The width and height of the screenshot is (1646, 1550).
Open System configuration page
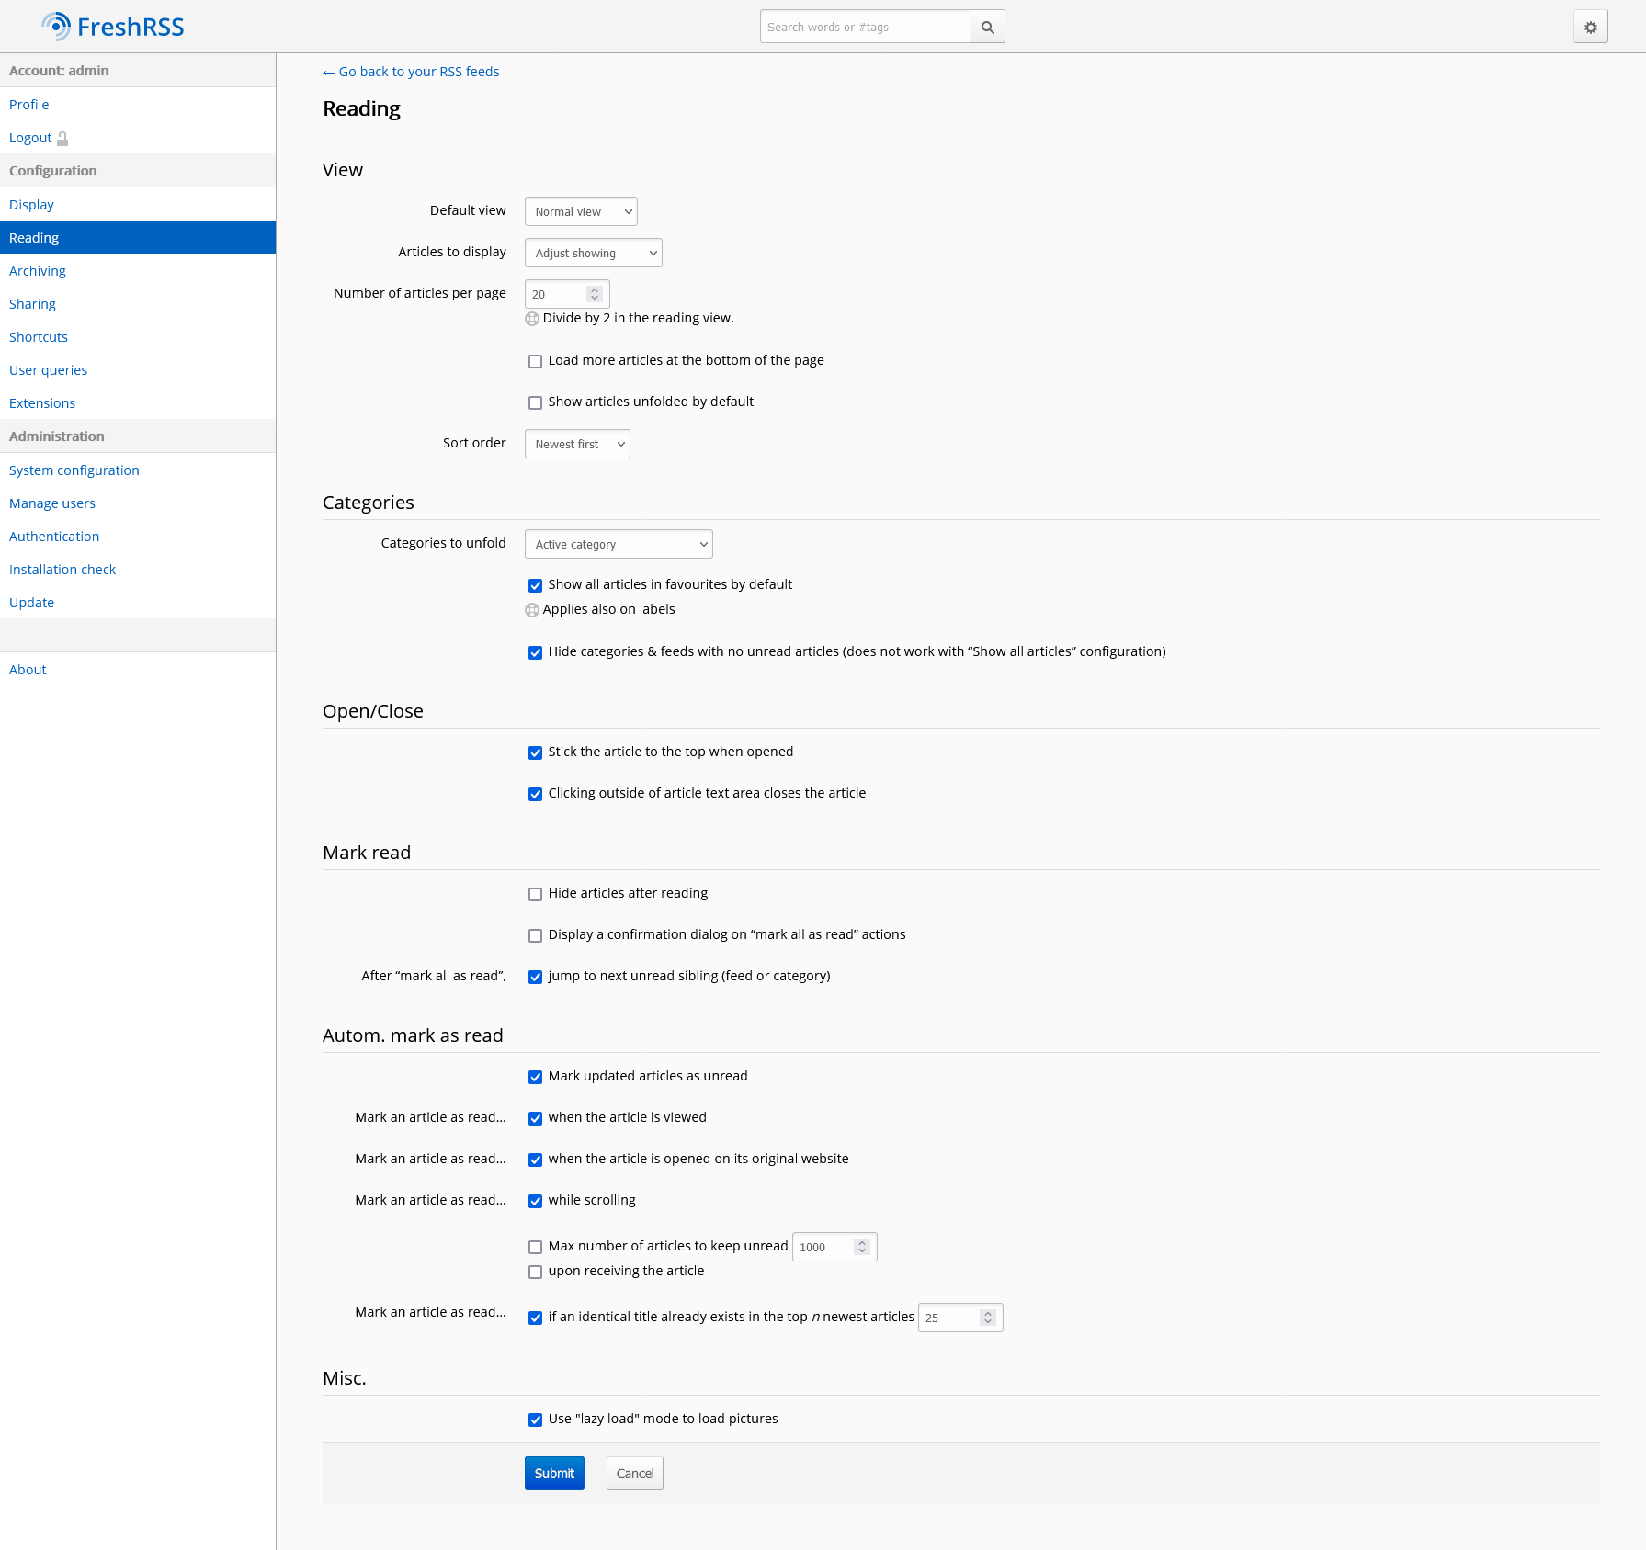pos(138,470)
